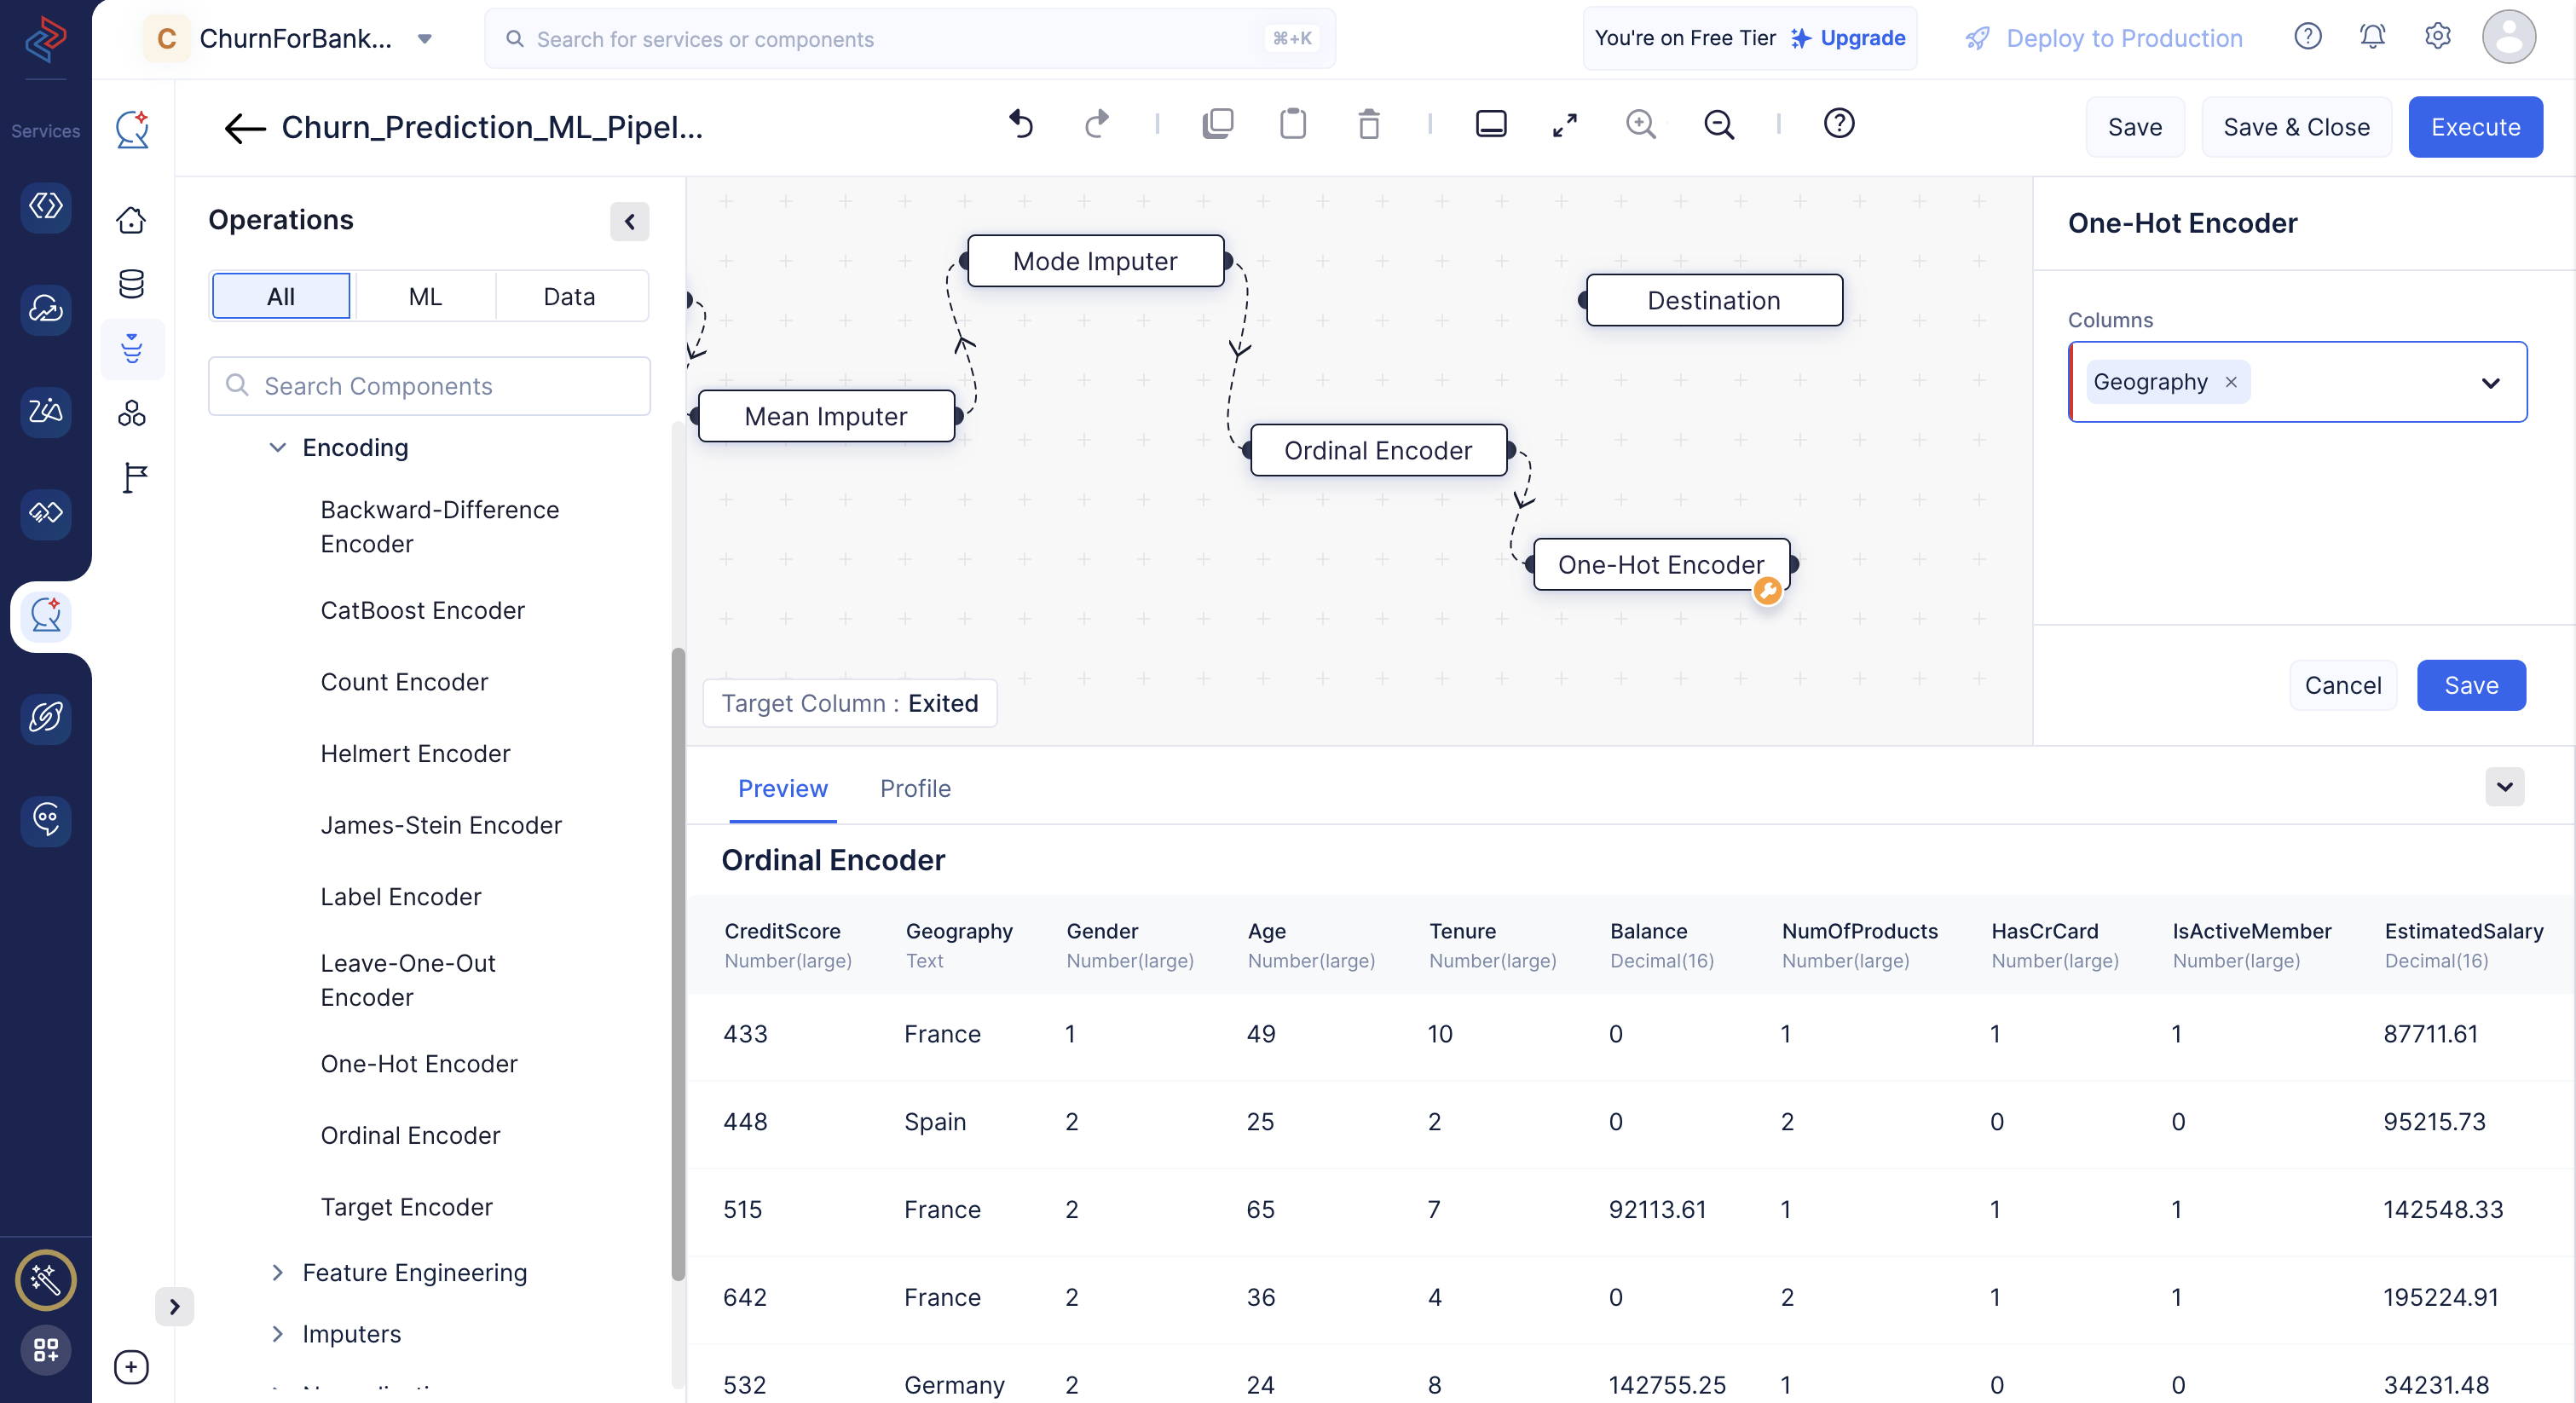
Task: Toggle the Data operations filter button
Action: coord(567,296)
